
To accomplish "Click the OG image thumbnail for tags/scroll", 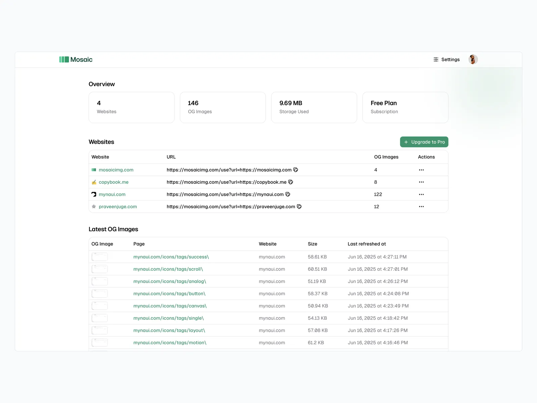I will pos(100,269).
